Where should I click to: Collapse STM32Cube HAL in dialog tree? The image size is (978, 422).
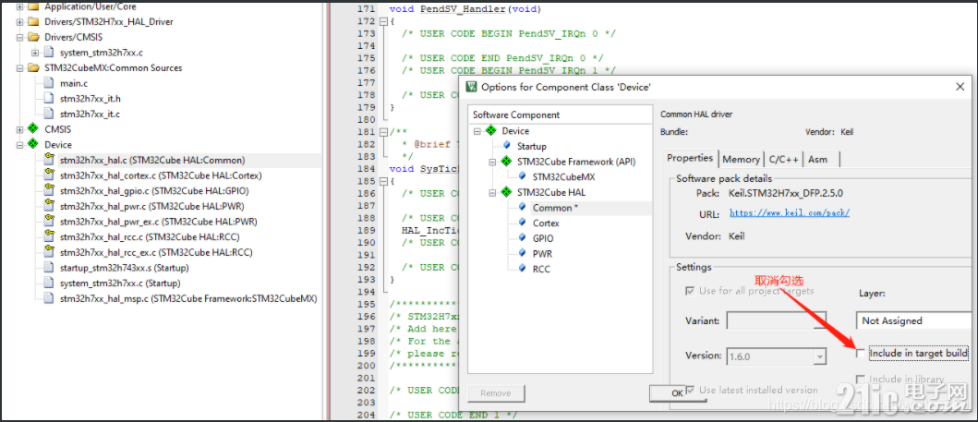[x=492, y=192]
